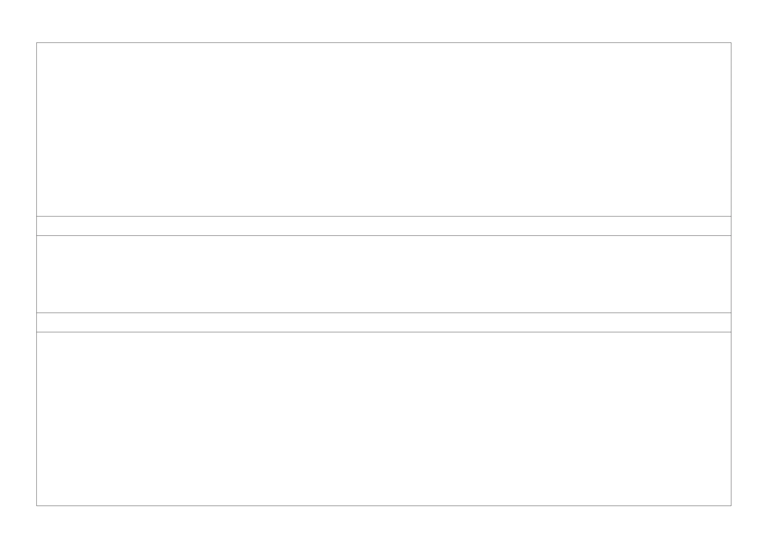Click inside the middle empty panel
768x543 pixels.
tap(384, 274)
